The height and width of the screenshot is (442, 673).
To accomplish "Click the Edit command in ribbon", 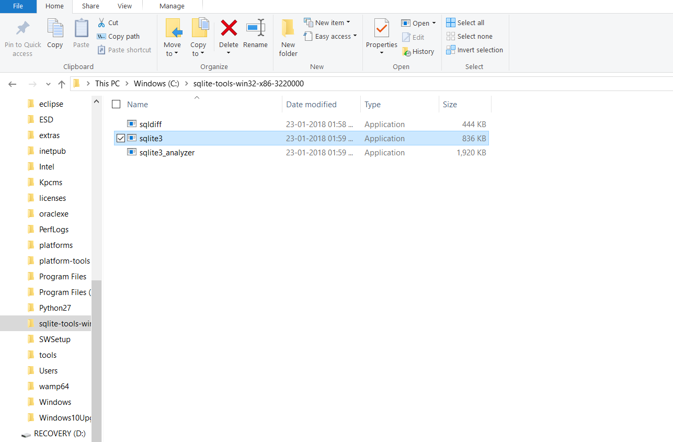I will pyautogui.click(x=413, y=37).
